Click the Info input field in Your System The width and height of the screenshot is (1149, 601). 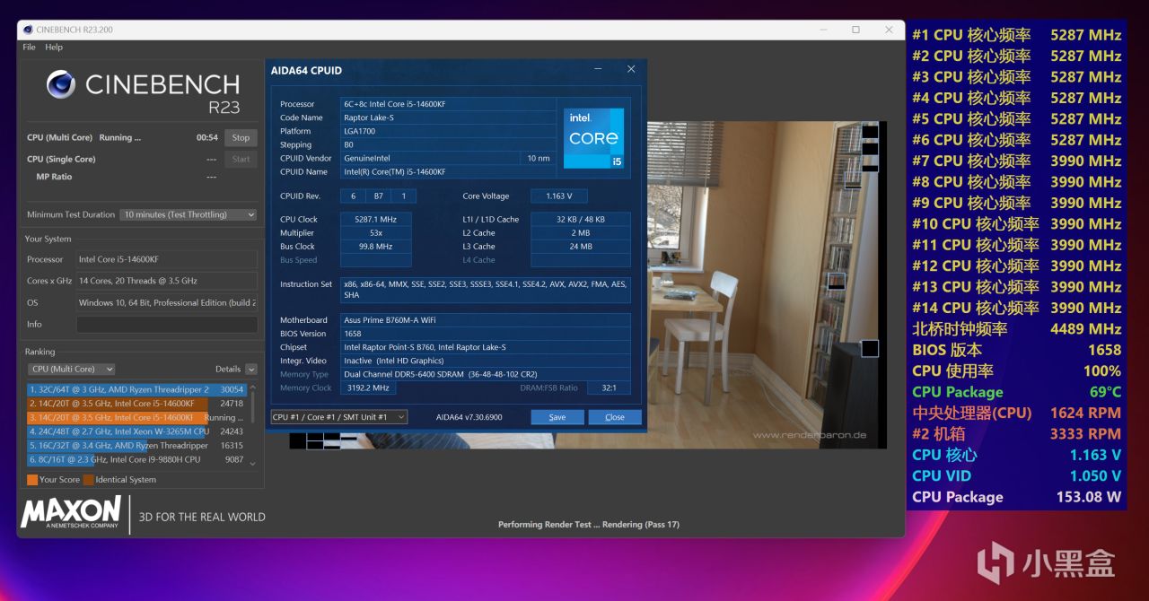[167, 324]
